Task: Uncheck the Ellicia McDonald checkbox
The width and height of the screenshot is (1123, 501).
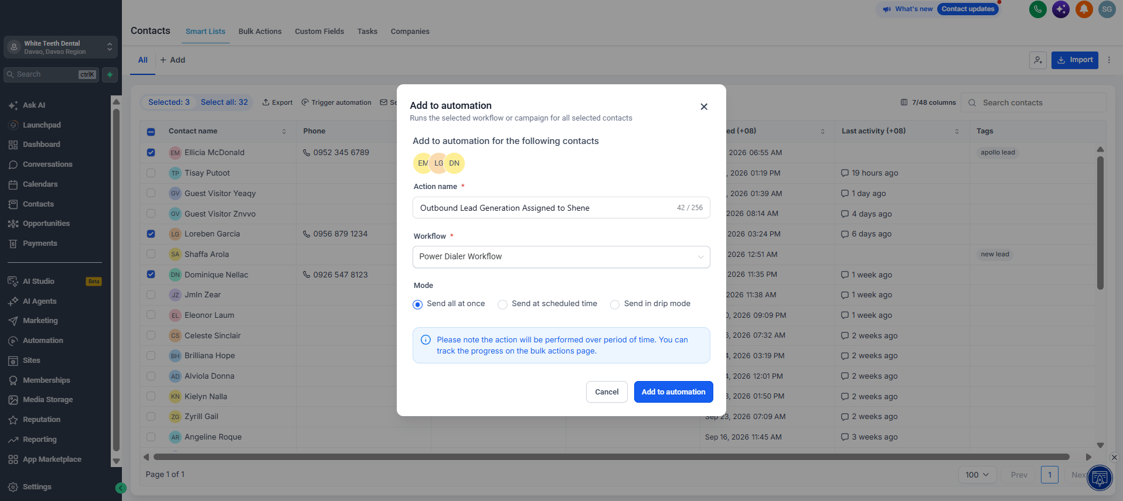Action: [151, 153]
